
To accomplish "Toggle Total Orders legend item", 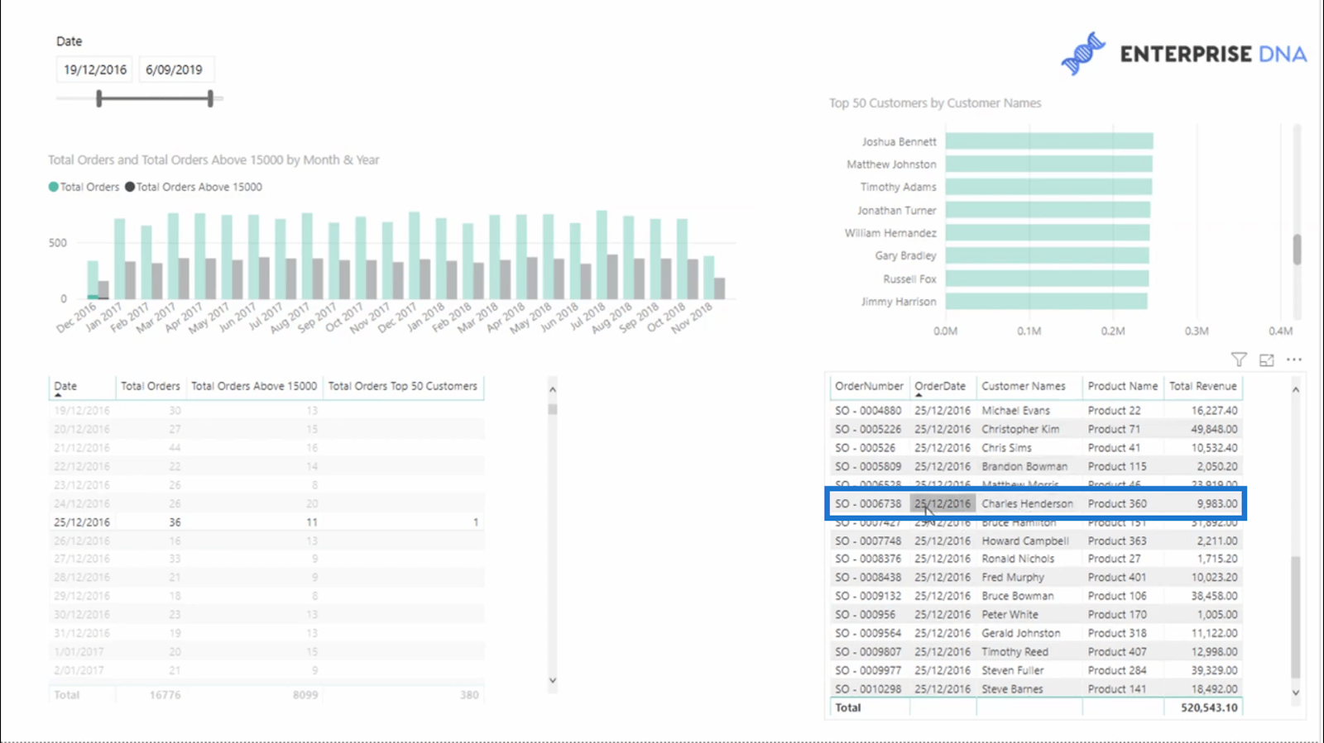I will (x=84, y=187).
